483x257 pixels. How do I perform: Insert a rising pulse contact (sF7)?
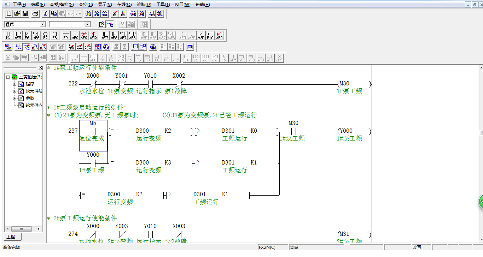(x=105, y=35)
